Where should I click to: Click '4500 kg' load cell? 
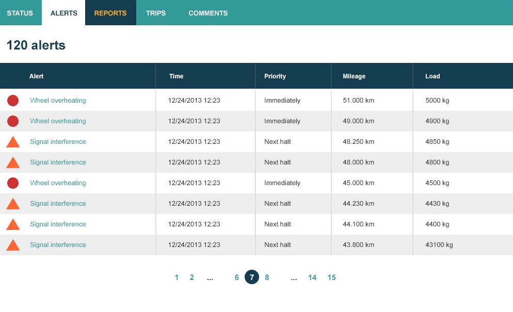click(x=437, y=183)
